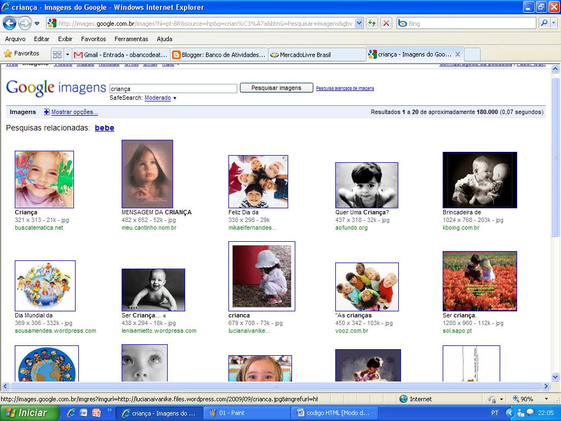The height and width of the screenshot is (421, 561).
Task: Open the Ajuda menu
Action: click(164, 39)
